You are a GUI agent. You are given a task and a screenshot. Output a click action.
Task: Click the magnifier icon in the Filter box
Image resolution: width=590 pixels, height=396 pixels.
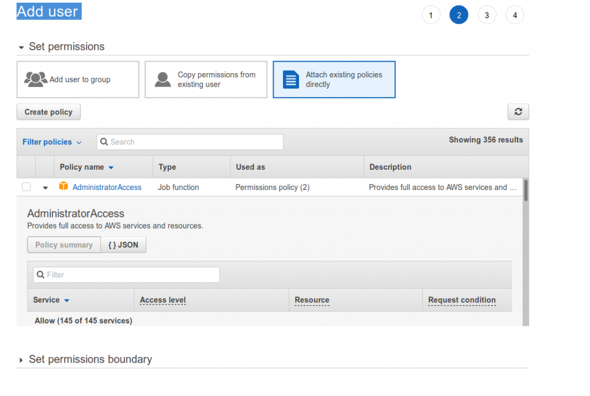click(40, 275)
